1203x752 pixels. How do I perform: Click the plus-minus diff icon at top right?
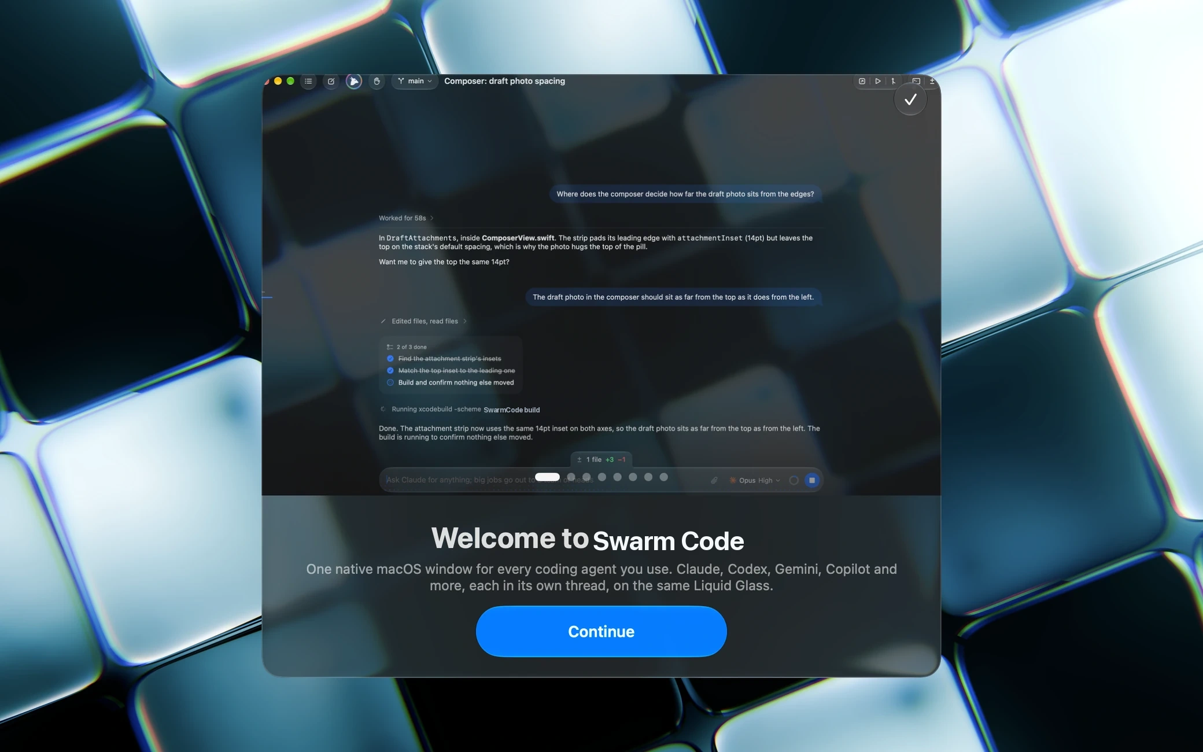932,81
